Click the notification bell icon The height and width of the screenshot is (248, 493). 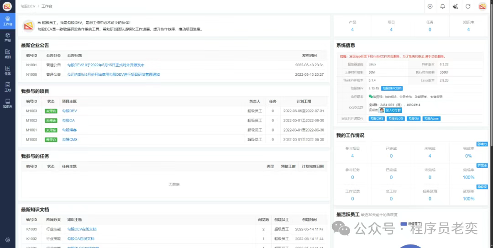[442, 6]
